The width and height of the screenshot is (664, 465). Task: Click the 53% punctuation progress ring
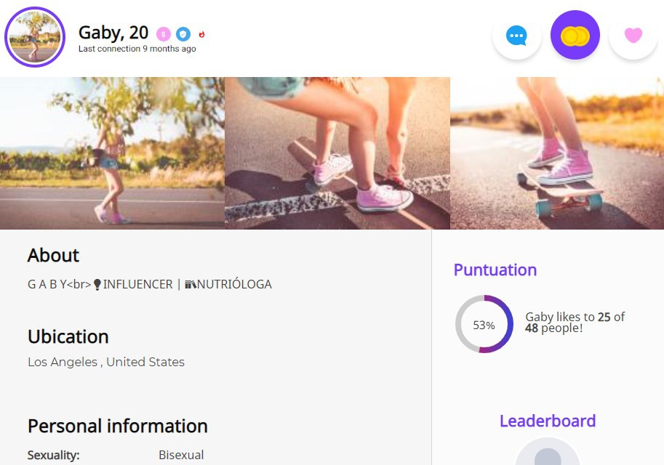[x=484, y=325]
